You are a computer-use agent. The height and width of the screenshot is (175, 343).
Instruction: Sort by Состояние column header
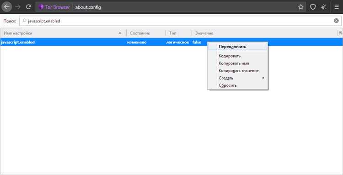146,33
